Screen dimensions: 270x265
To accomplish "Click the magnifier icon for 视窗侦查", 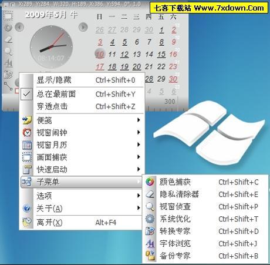I will coord(150,206).
